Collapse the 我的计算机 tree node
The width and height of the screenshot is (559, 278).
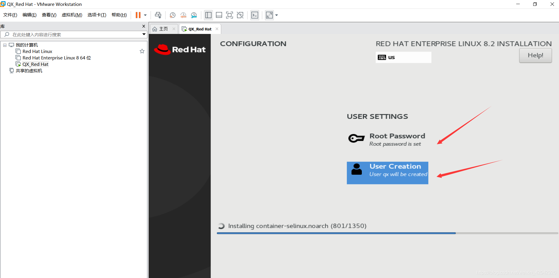click(x=5, y=45)
